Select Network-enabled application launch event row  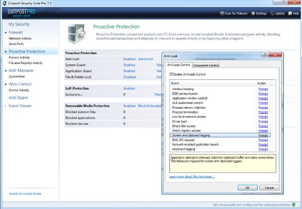click(220, 144)
